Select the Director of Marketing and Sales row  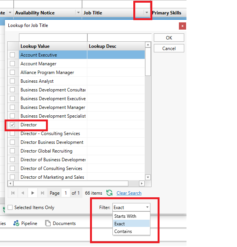[76, 177]
